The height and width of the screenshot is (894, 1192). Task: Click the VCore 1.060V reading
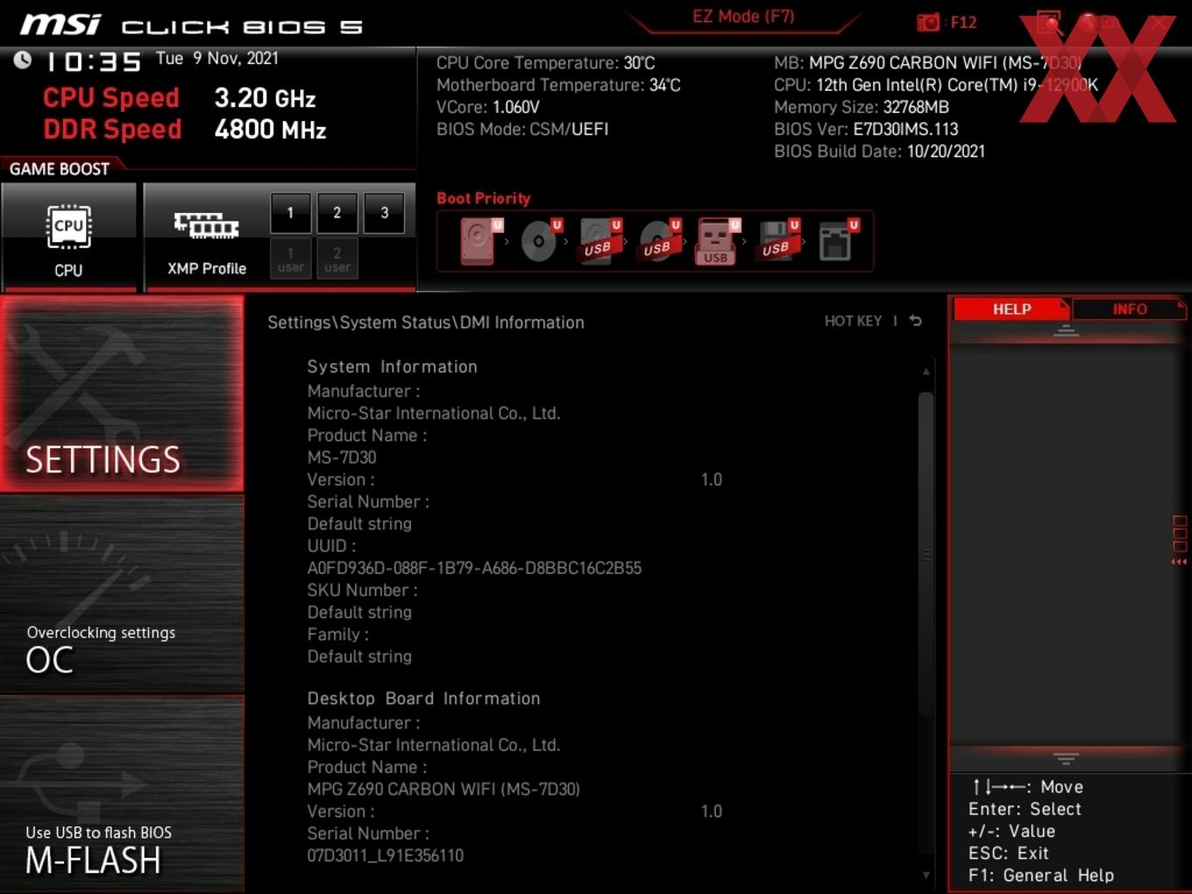[x=488, y=107]
